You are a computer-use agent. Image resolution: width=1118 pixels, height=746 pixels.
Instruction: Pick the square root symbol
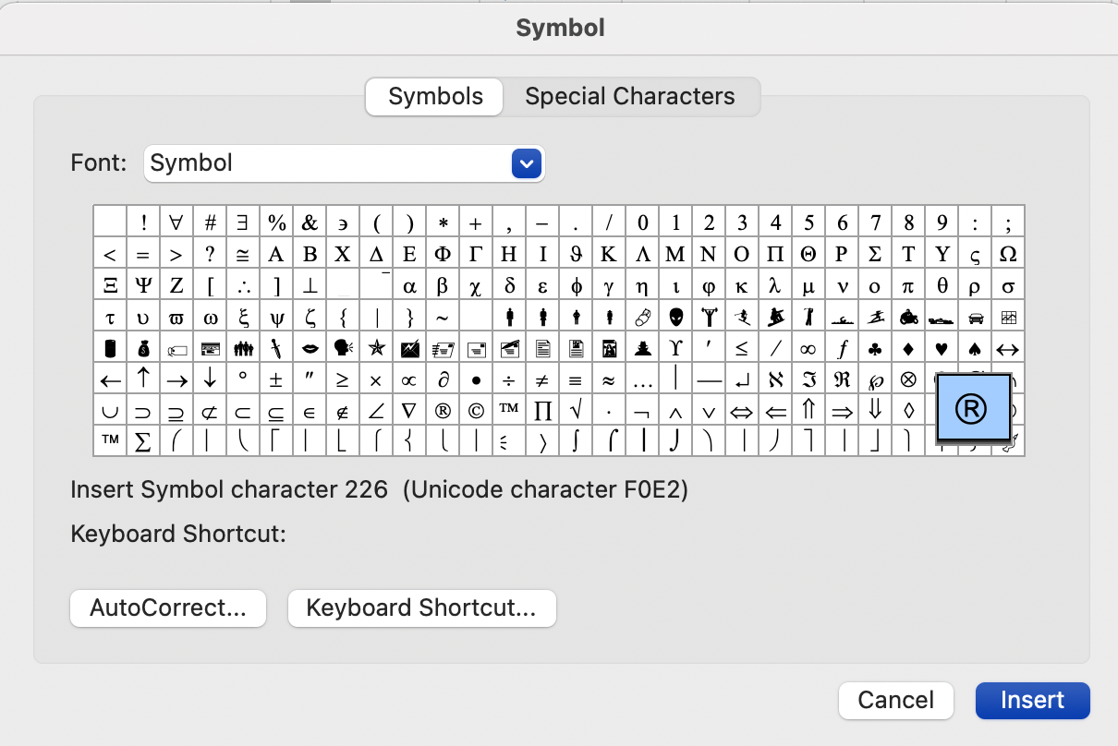pos(576,411)
